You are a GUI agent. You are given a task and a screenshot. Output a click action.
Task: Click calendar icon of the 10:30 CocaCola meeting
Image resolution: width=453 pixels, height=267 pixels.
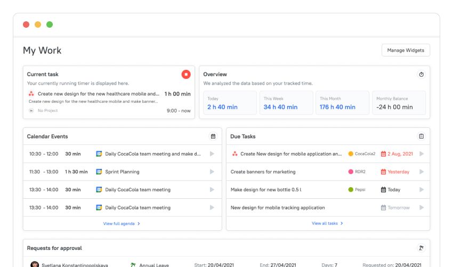click(99, 153)
